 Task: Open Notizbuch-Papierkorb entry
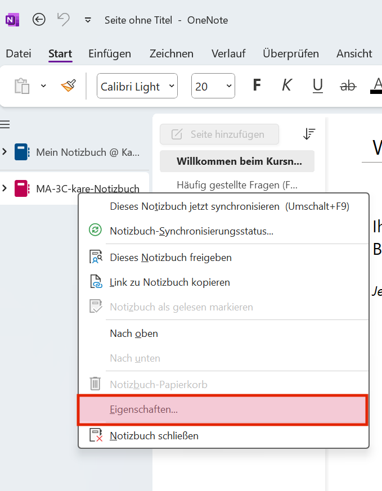click(x=223, y=385)
